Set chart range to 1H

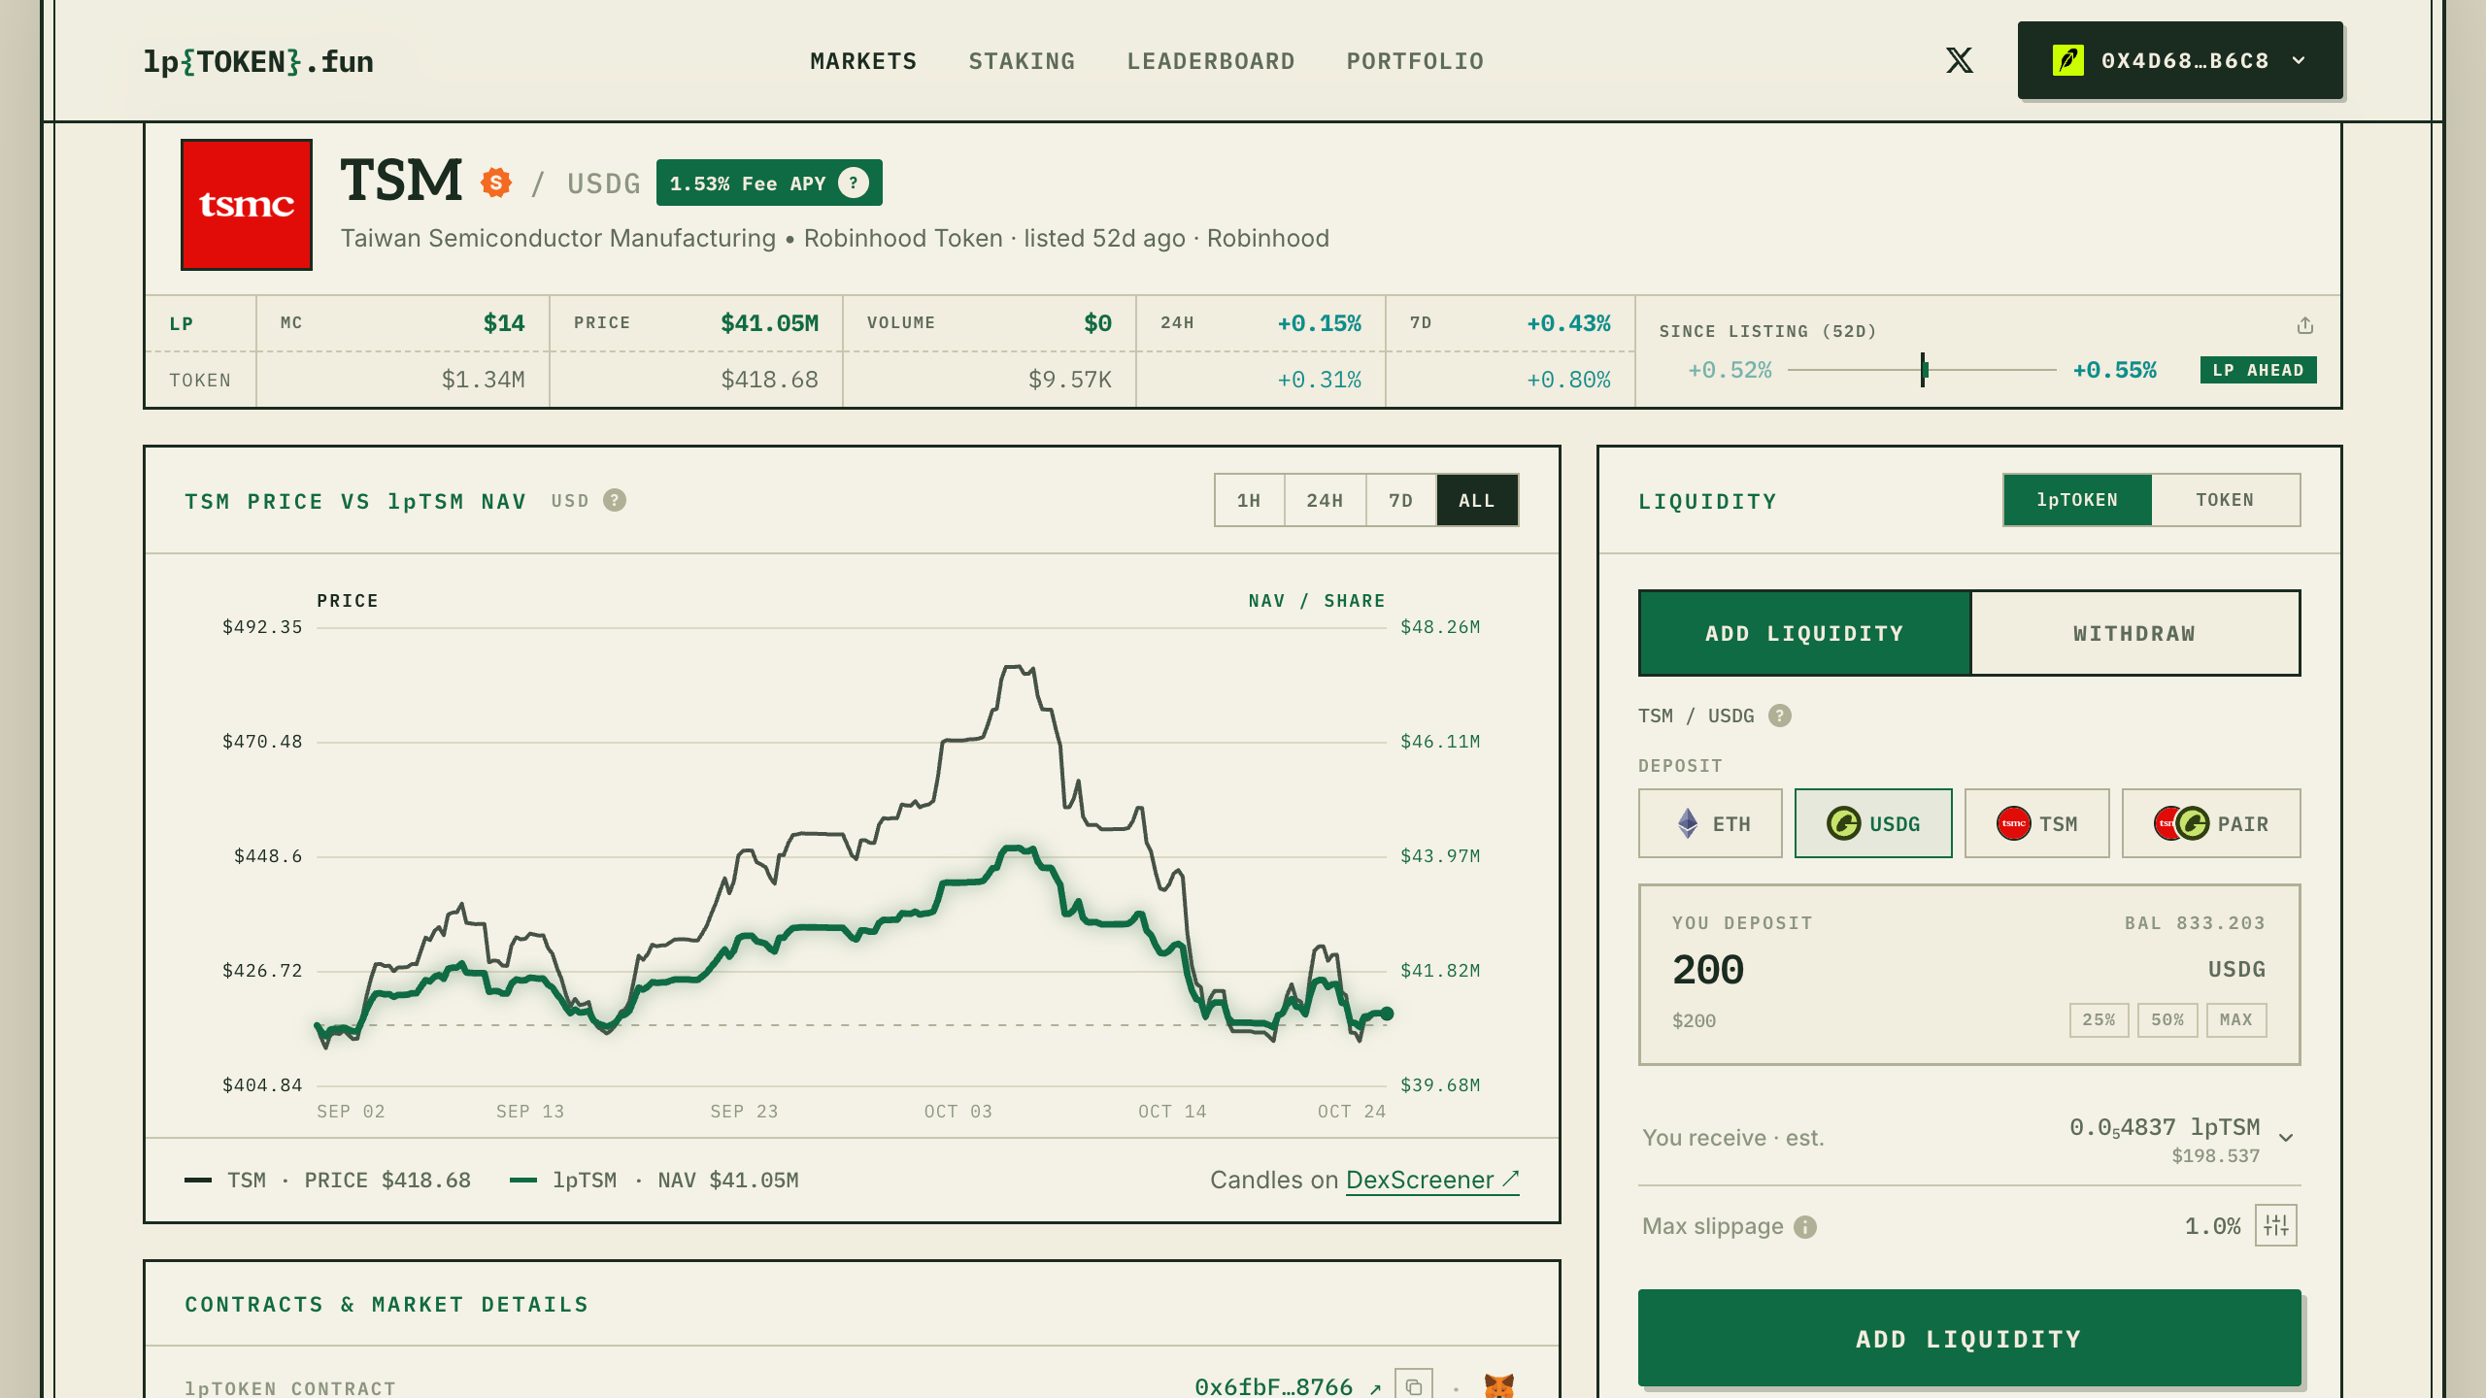(1249, 500)
